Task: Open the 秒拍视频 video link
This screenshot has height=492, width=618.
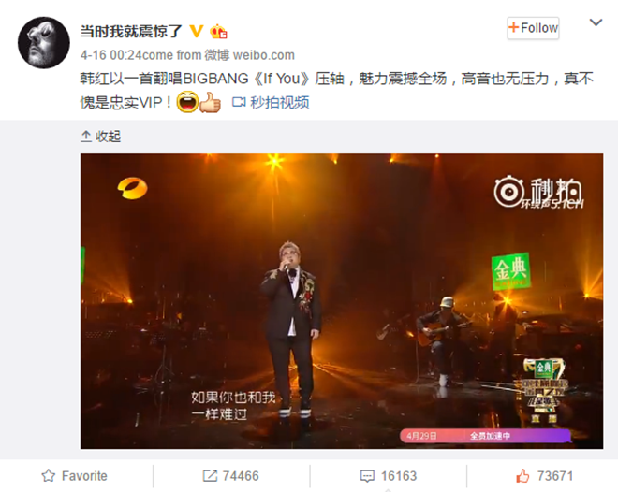Action: (280, 102)
